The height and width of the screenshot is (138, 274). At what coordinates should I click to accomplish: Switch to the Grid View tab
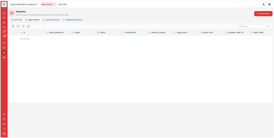[x=16, y=20]
